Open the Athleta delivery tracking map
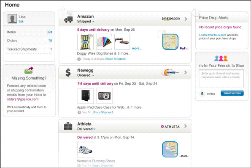Image resolution: width=251 pixels, height=168 pixels. click(x=170, y=149)
